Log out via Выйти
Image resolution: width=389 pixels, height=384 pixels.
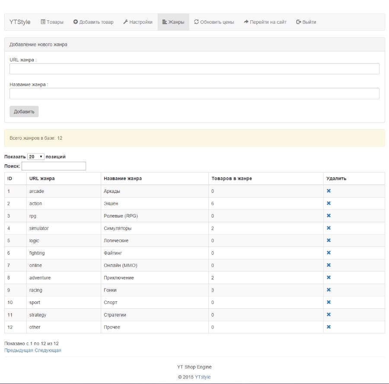coord(306,22)
